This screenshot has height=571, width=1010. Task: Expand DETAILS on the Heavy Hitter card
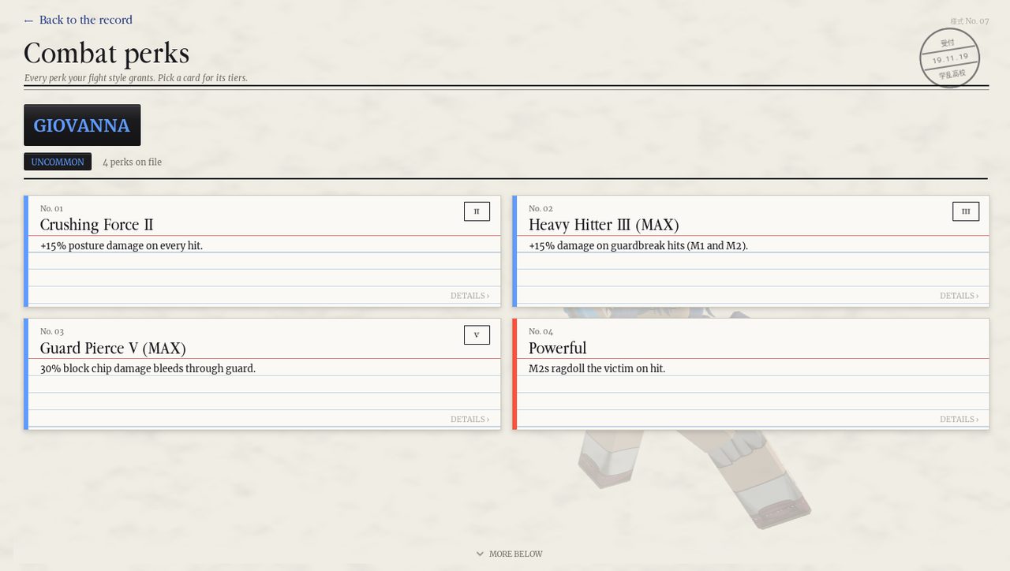click(x=959, y=296)
